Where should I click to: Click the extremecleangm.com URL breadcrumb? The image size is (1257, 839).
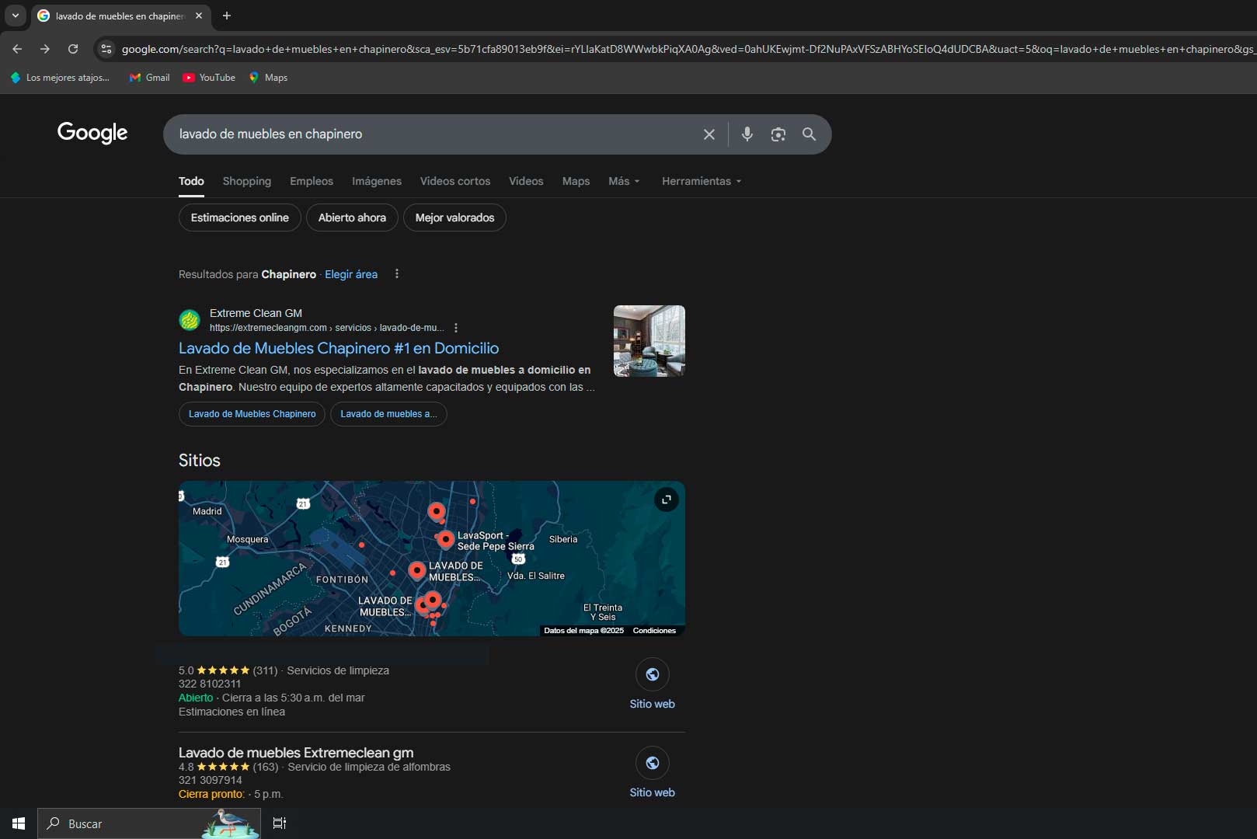pyautogui.click(x=327, y=328)
